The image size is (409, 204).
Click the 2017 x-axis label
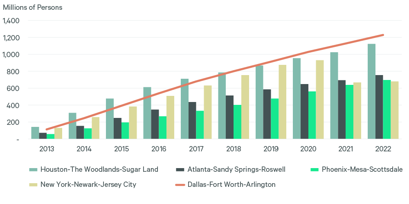click(196, 149)
